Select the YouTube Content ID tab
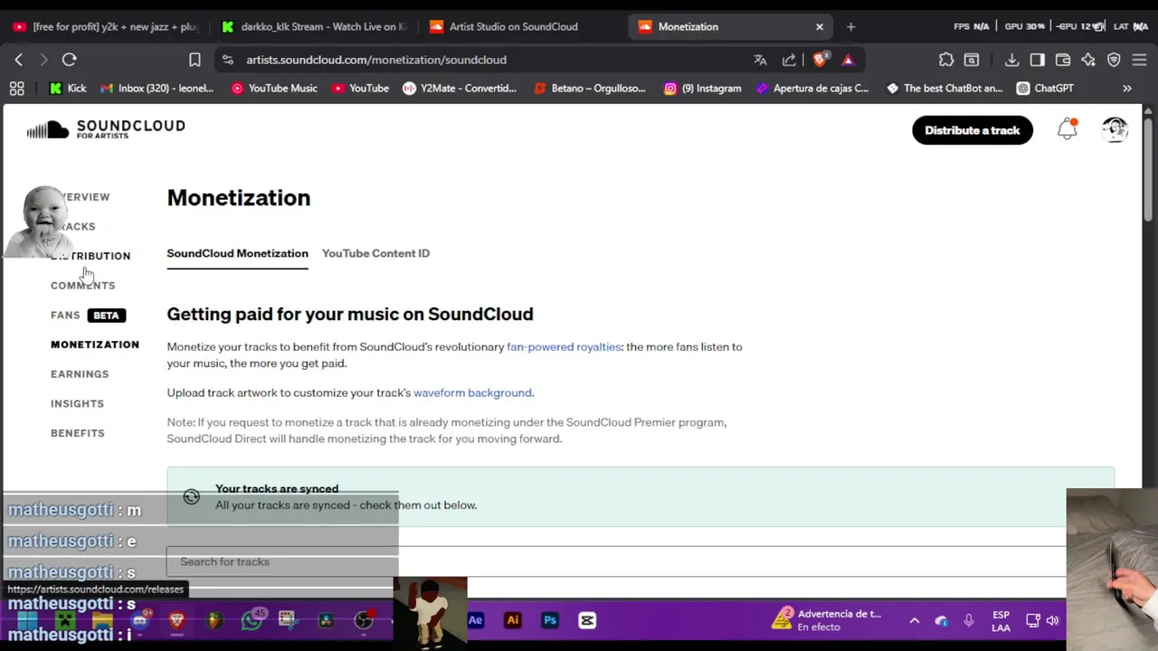This screenshot has width=1158, height=651. 375,253
